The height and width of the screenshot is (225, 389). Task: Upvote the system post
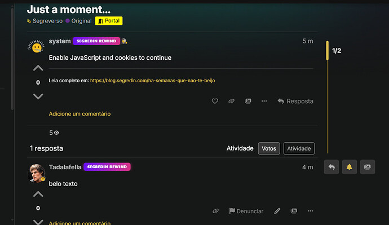point(38,68)
